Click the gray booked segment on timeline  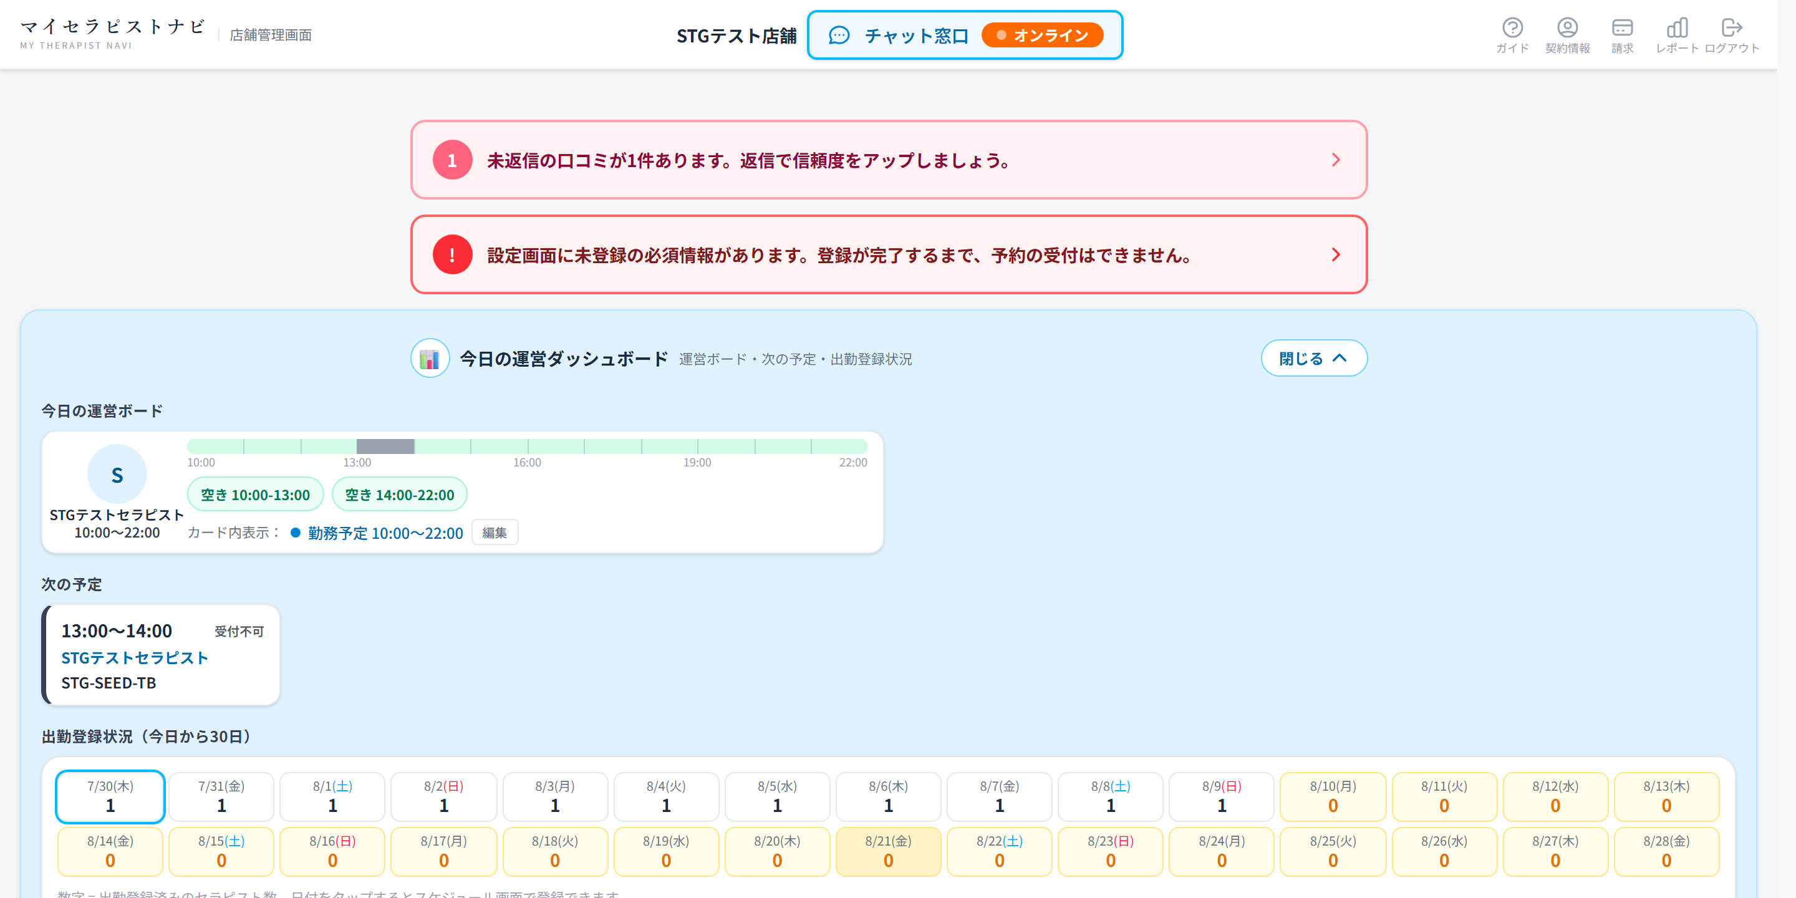tap(385, 447)
